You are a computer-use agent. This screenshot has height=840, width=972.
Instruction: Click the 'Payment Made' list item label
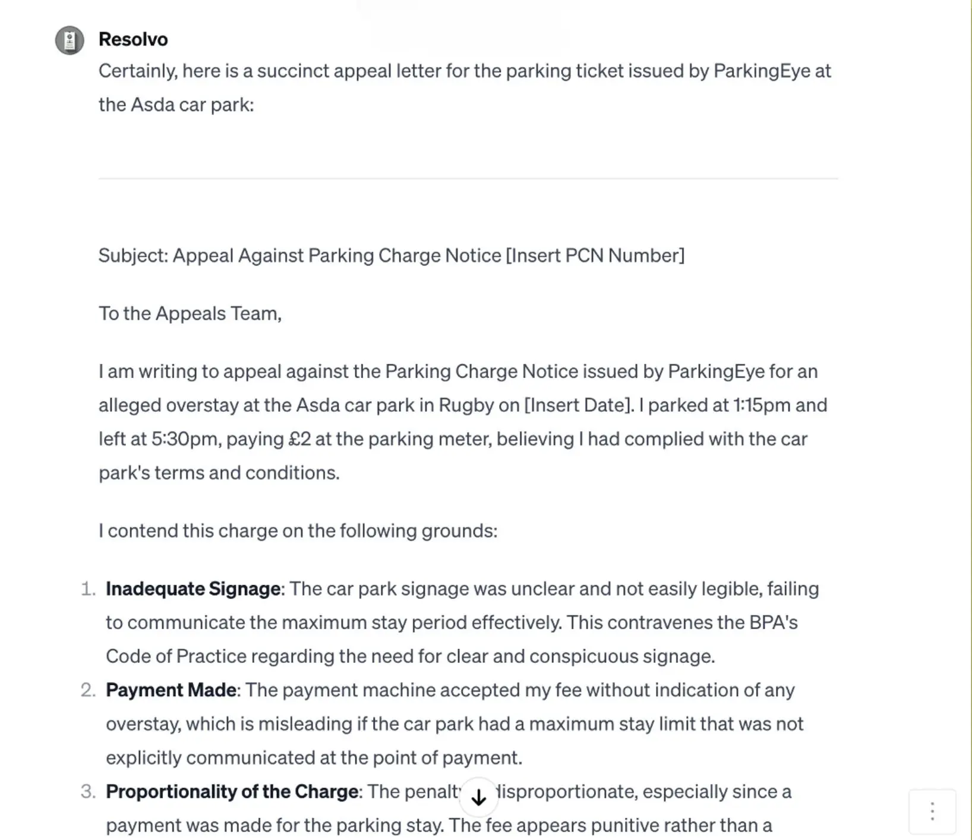tap(171, 690)
